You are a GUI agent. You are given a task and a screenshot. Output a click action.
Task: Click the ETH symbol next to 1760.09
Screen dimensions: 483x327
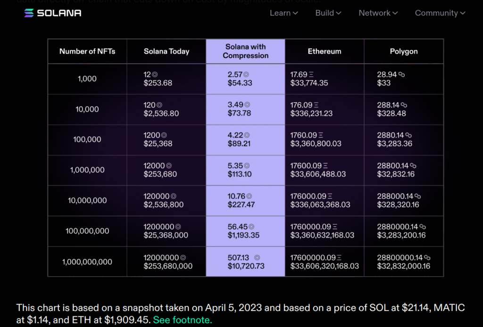pyautogui.click(x=321, y=135)
